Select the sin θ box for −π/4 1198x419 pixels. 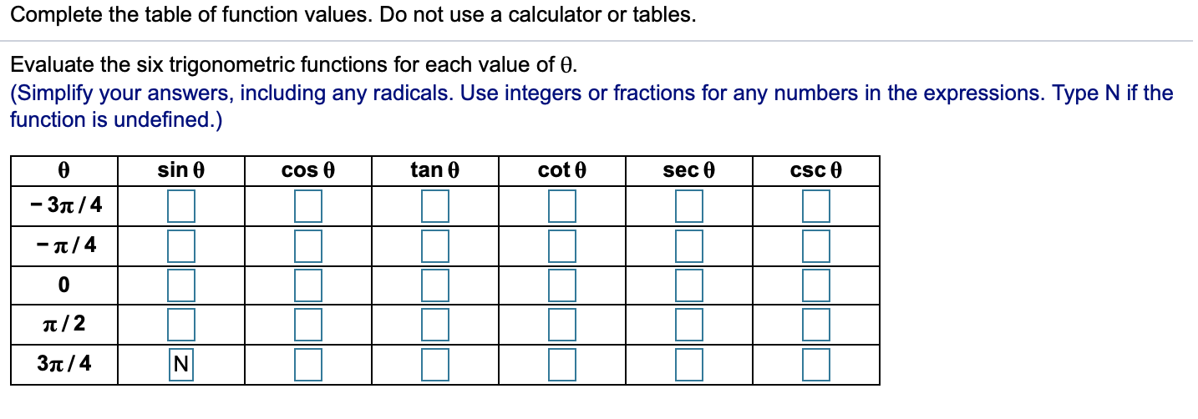click(181, 245)
